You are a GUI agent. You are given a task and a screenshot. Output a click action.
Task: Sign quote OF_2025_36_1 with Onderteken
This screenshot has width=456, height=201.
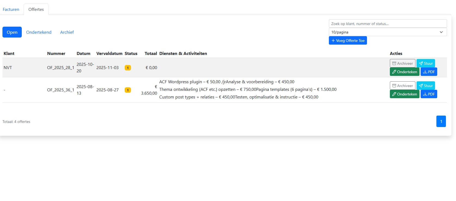pyautogui.click(x=405, y=94)
